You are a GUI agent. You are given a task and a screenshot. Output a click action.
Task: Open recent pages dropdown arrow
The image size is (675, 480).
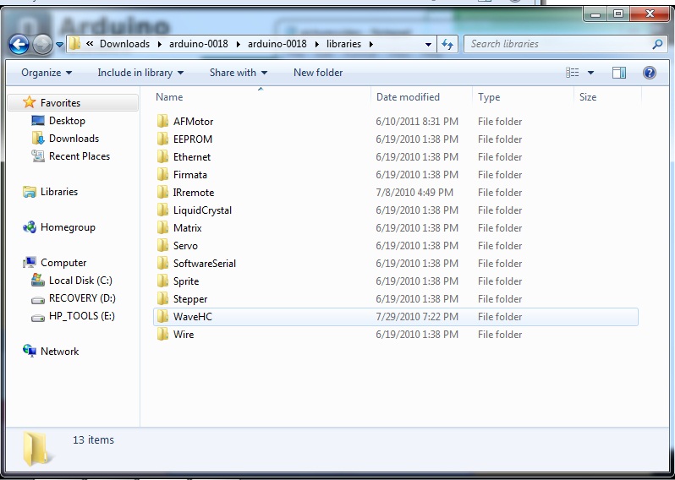(x=59, y=44)
